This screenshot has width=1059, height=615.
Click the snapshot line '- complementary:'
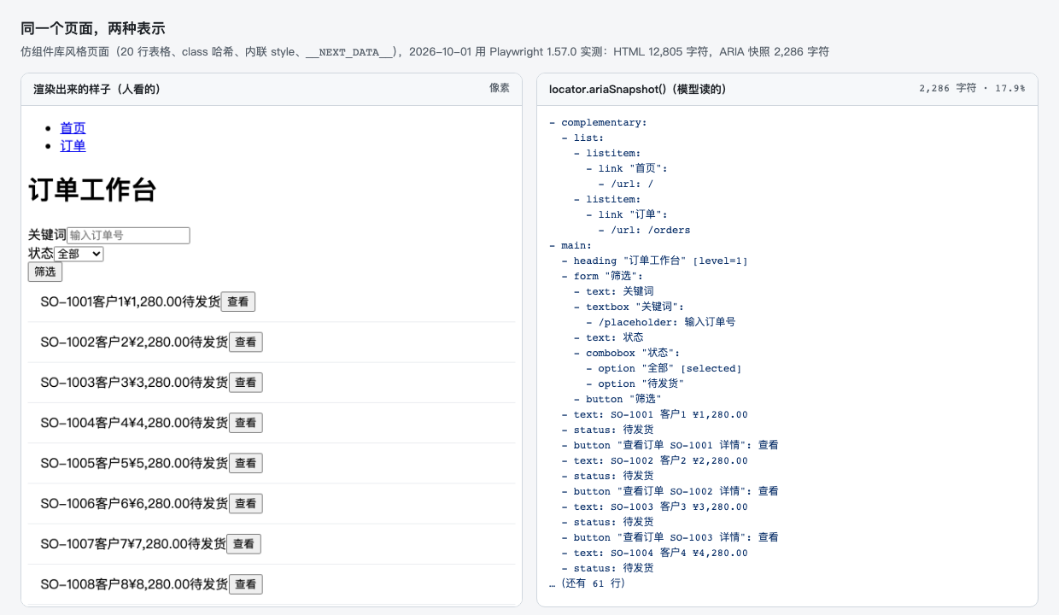coord(598,122)
